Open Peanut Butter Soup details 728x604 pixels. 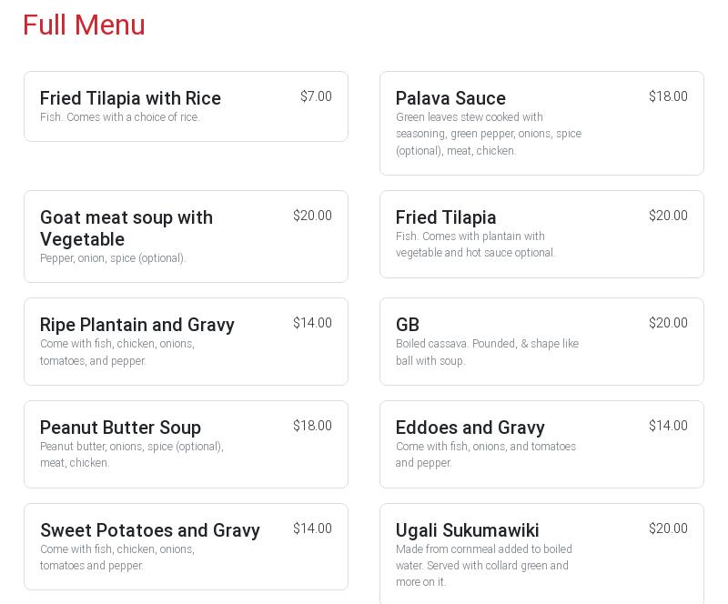120,428
